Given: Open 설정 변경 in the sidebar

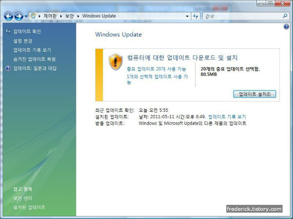Looking at the screenshot, I should (22, 41).
